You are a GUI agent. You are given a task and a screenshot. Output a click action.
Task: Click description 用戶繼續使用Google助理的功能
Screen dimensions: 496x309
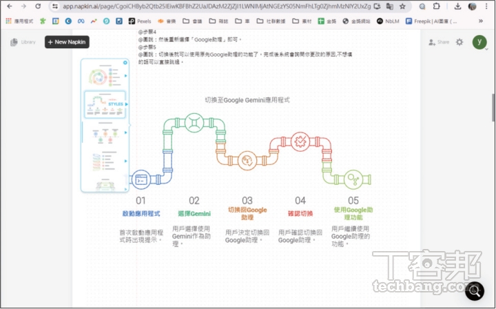(x=351, y=237)
